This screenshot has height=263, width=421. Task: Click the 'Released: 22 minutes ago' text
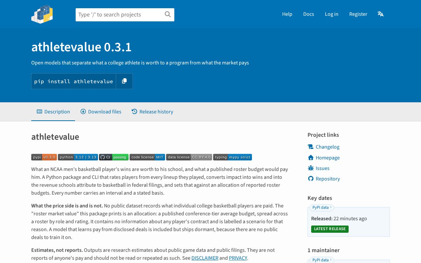coord(339,219)
